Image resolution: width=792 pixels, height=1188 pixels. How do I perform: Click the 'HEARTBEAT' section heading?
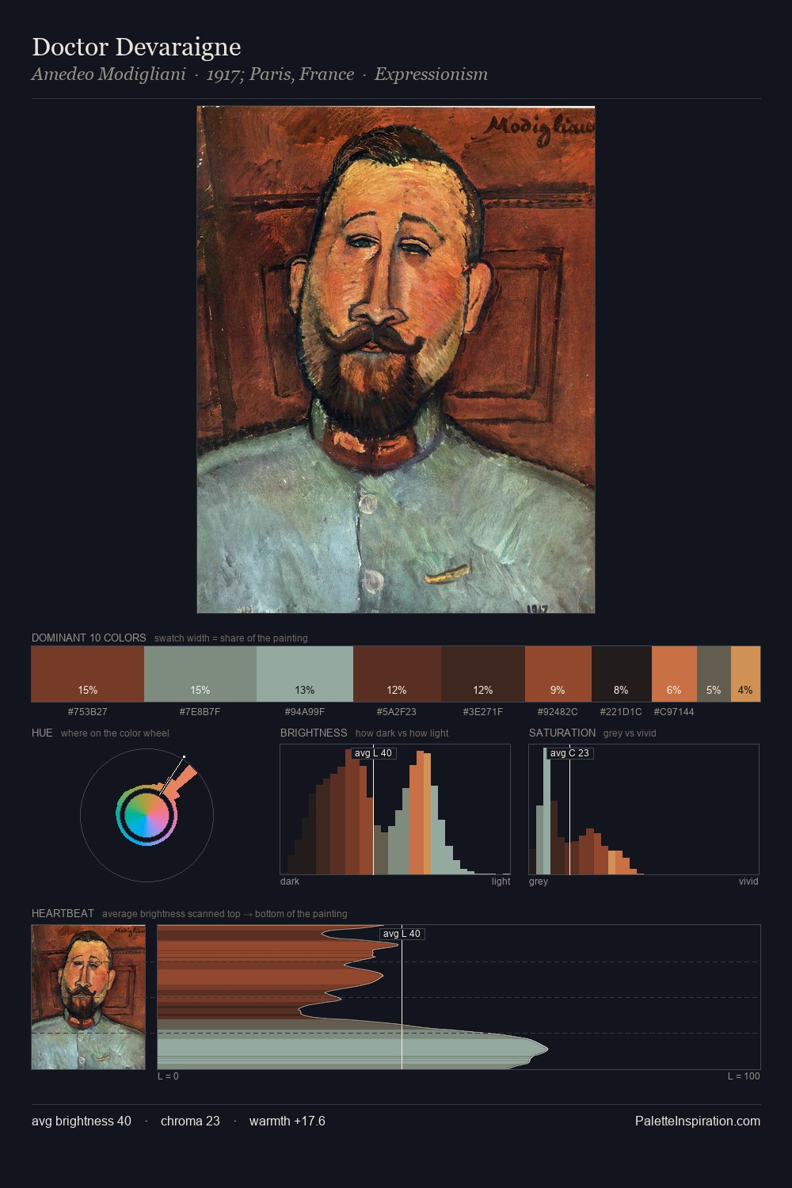click(x=63, y=913)
